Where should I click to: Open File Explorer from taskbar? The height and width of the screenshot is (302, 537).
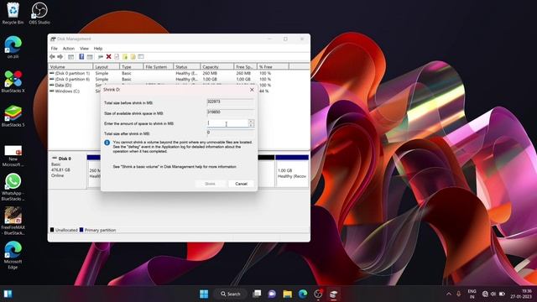[x=287, y=294]
